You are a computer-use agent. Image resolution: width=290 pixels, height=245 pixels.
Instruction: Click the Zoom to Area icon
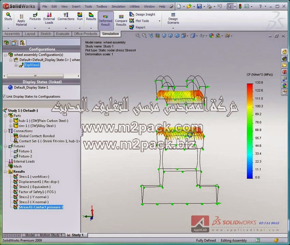[144, 36]
